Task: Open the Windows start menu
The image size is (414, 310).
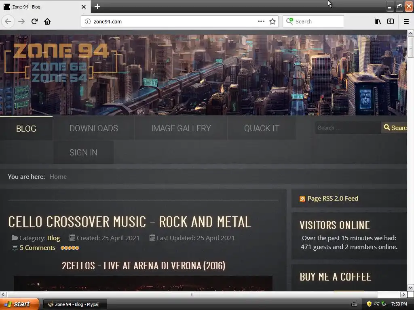Action: tap(19, 304)
